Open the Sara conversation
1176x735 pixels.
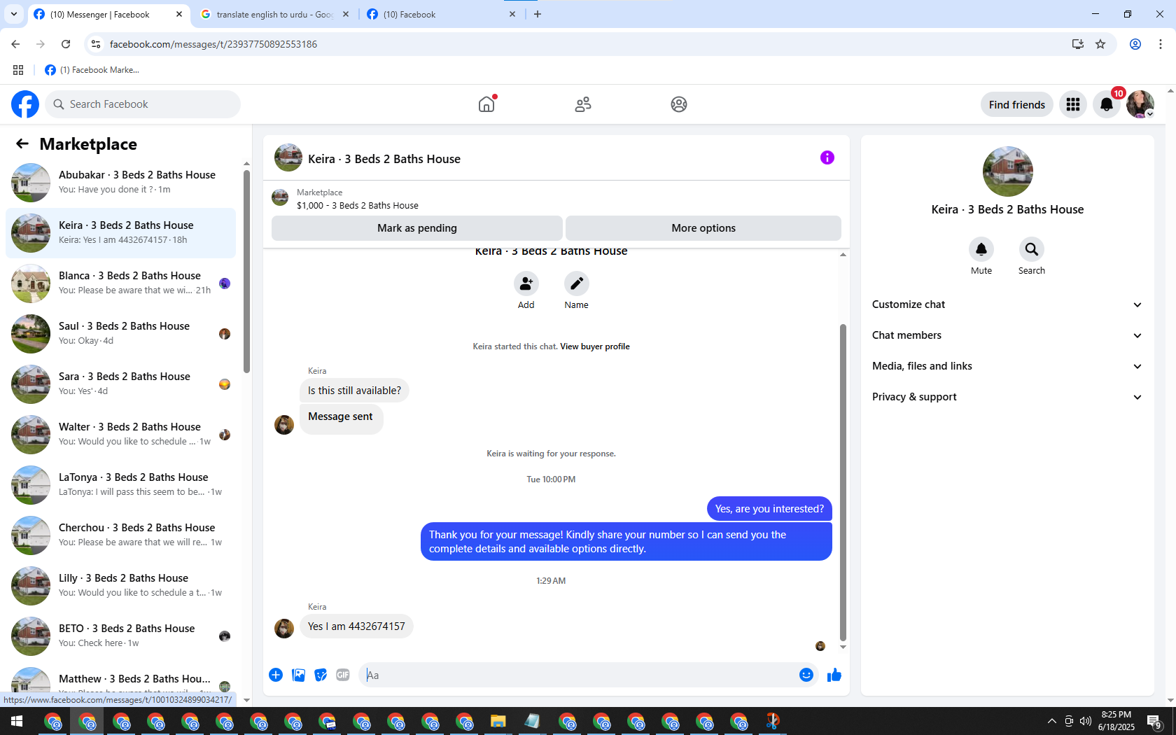[120, 384]
